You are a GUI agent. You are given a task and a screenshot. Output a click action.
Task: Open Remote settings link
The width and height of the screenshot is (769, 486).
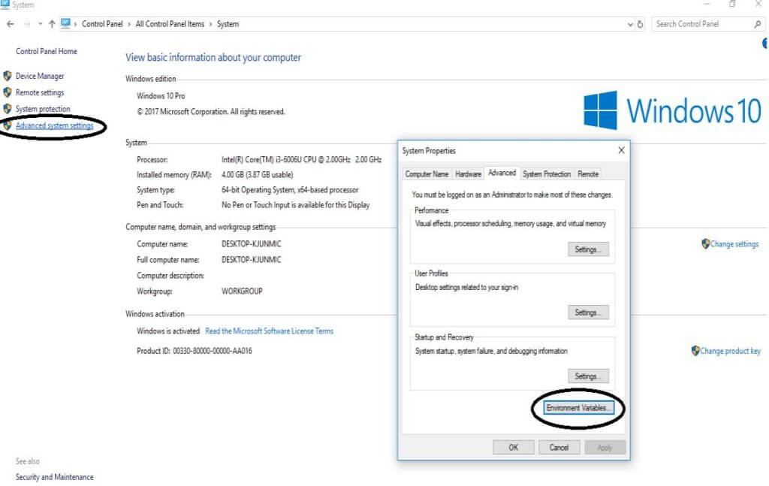(40, 92)
